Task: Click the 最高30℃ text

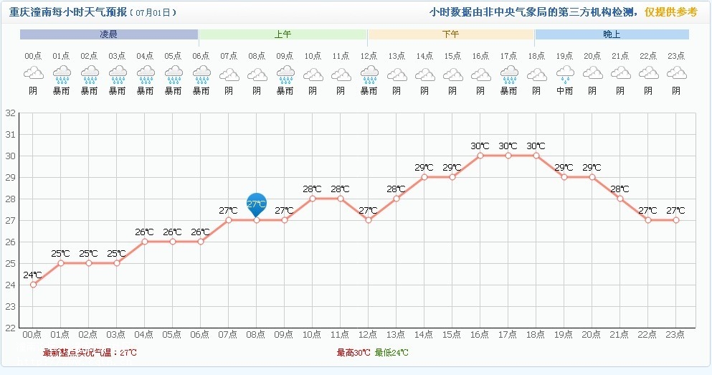Action: click(353, 353)
